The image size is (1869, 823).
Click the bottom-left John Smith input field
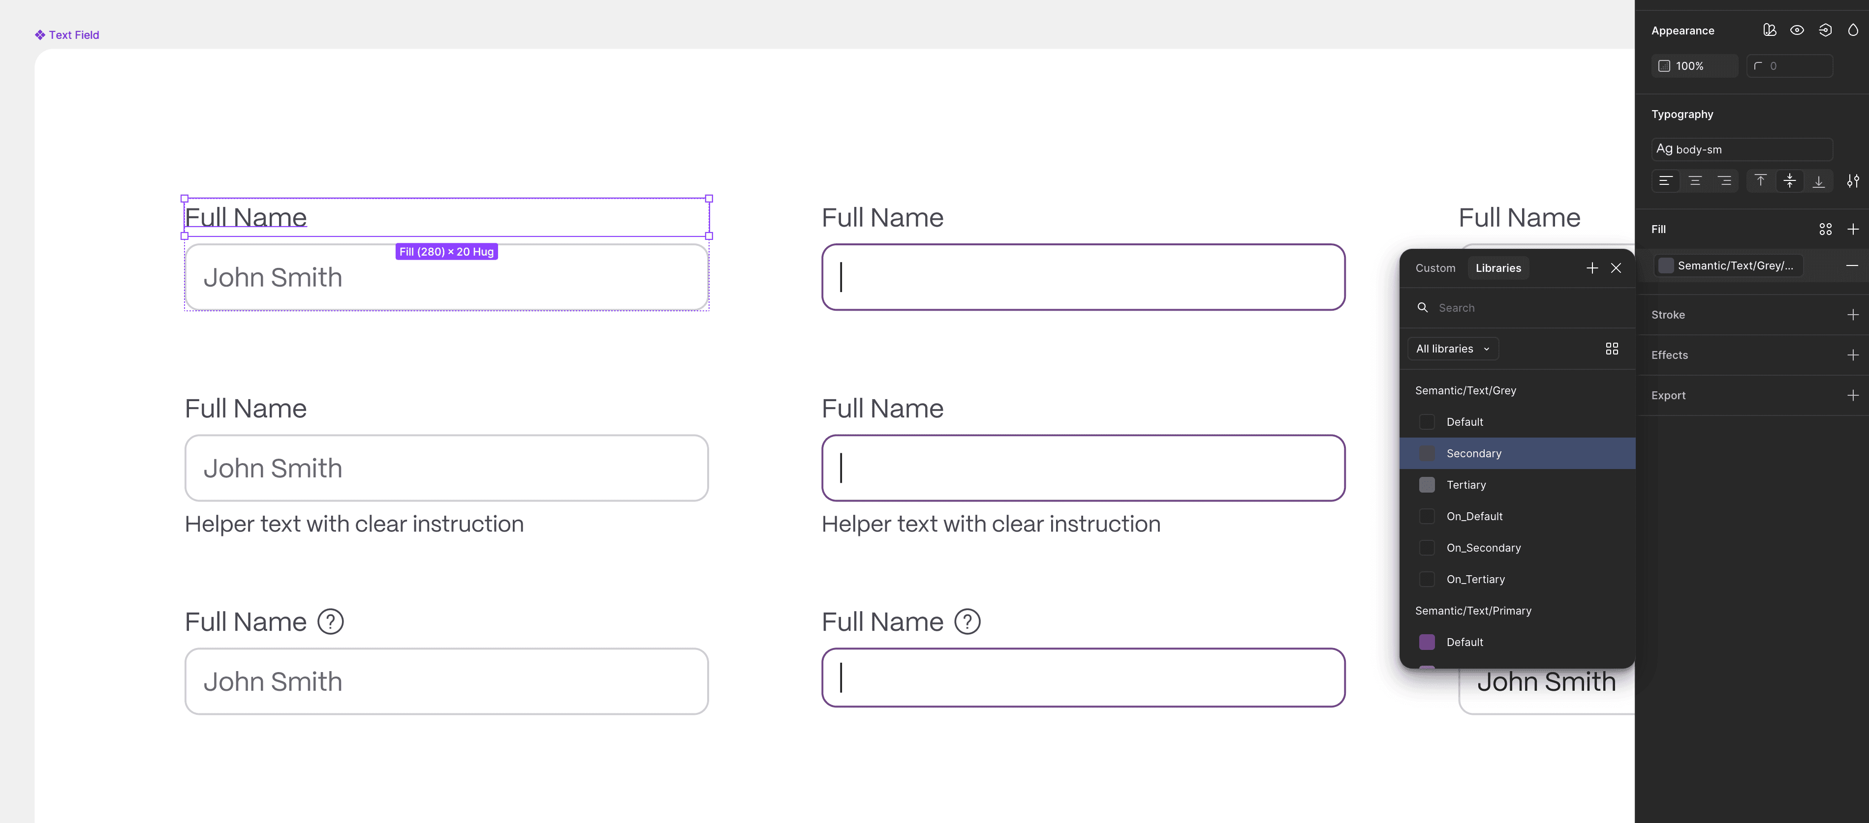(x=446, y=681)
